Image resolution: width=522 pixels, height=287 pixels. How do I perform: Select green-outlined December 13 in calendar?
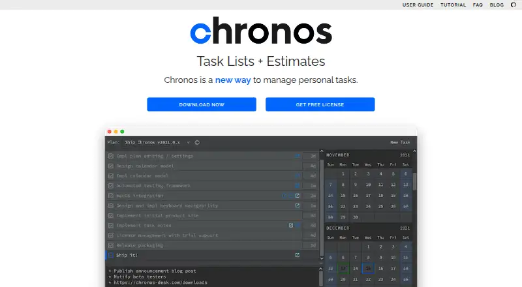coord(343,268)
